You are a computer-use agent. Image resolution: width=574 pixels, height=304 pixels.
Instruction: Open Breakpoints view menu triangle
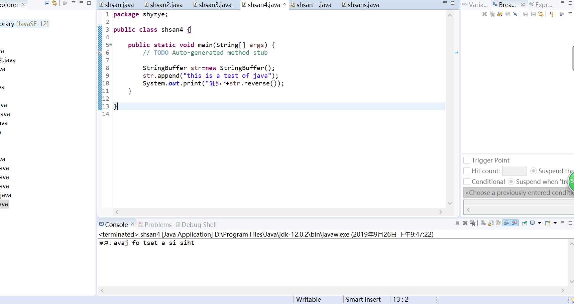[x=570, y=13]
